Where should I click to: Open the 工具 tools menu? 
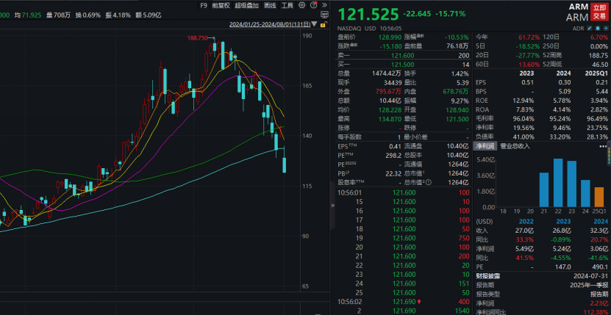[287, 5]
